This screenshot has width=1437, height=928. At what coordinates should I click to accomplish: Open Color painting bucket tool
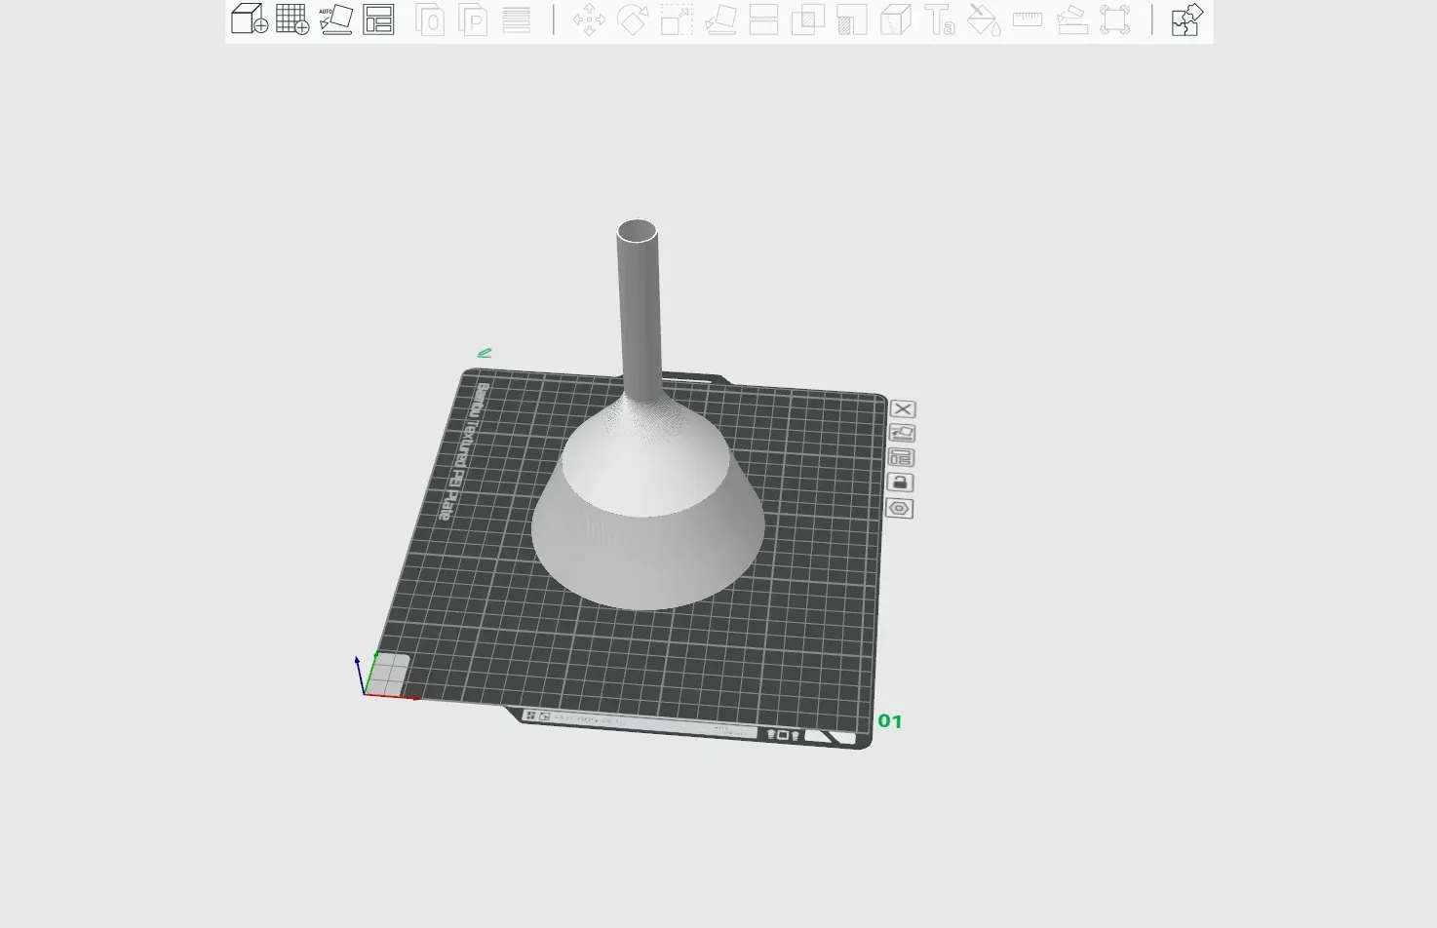click(x=984, y=19)
